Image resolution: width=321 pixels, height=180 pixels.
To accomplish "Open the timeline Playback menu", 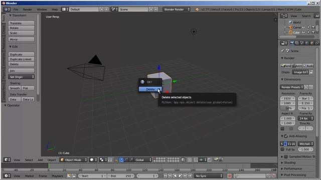I will point(57,176).
